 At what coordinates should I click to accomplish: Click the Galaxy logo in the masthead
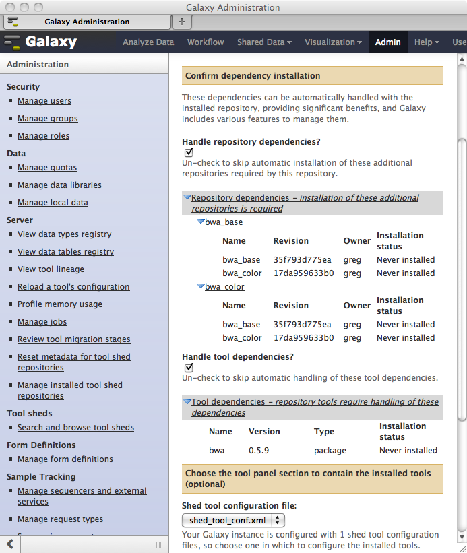(x=40, y=42)
